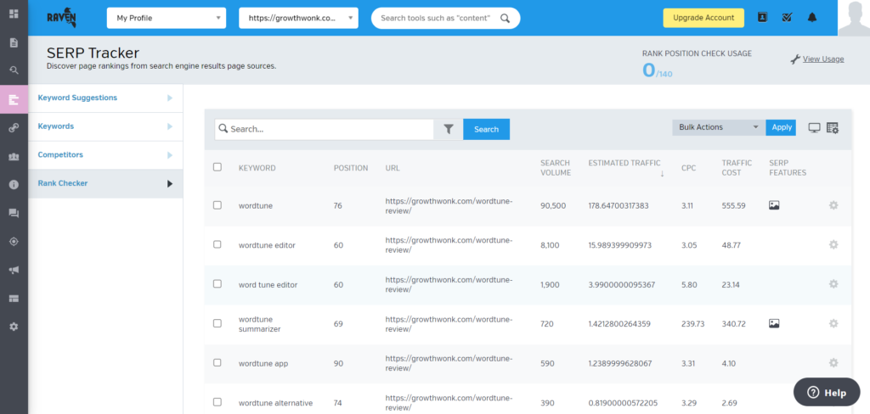Viewport: 870px width, 414px height.
Task: Sort by Search Volume column header
Action: pos(556,168)
